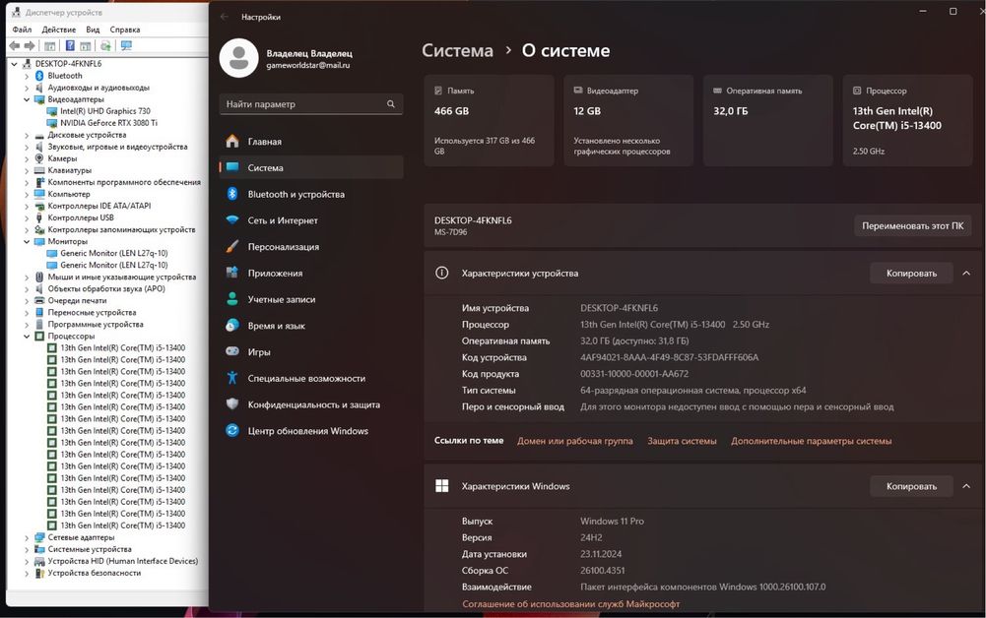This screenshot has width=986, height=618.
Task: Click the action pane toolbar icon right of Help
Action: 86,46
